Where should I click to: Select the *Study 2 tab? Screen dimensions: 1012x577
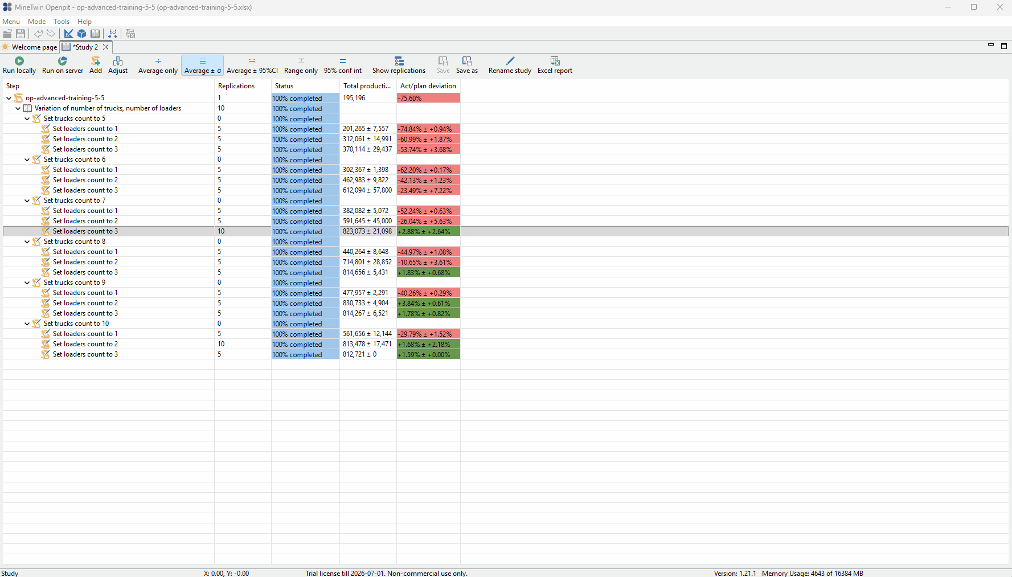point(85,47)
